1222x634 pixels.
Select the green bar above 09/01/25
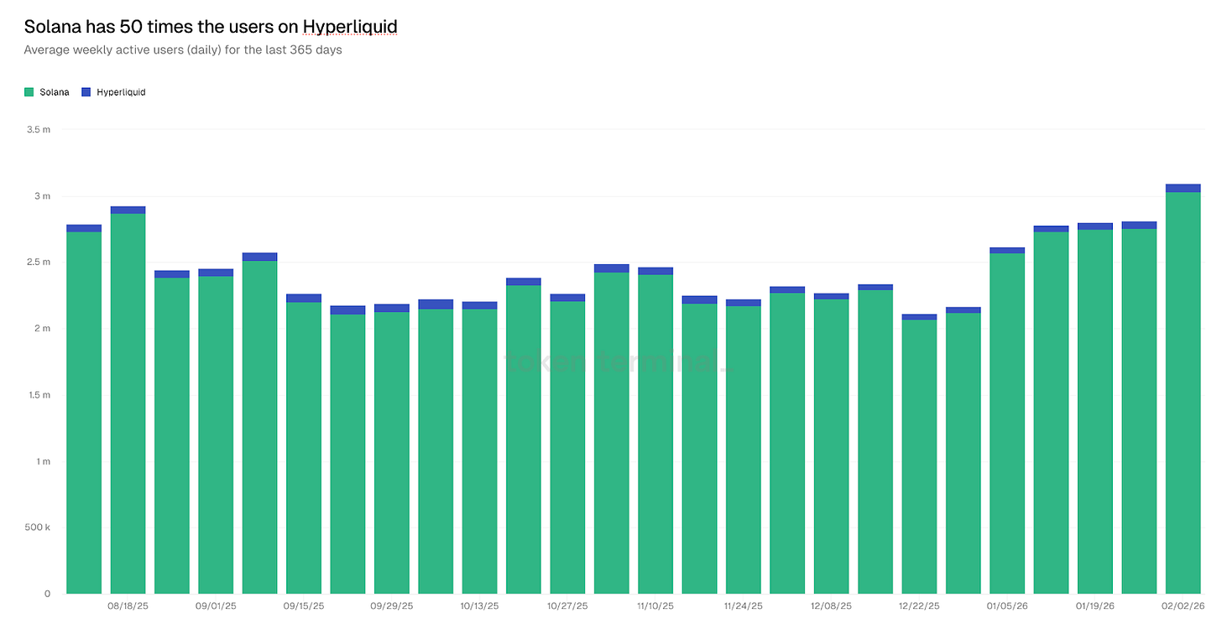click(216, 435)
